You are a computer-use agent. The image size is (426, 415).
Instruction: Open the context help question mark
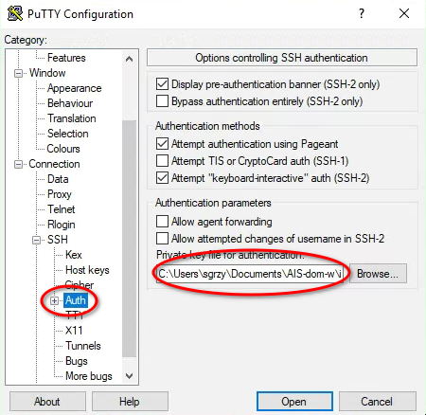click(x=362, y=13)
